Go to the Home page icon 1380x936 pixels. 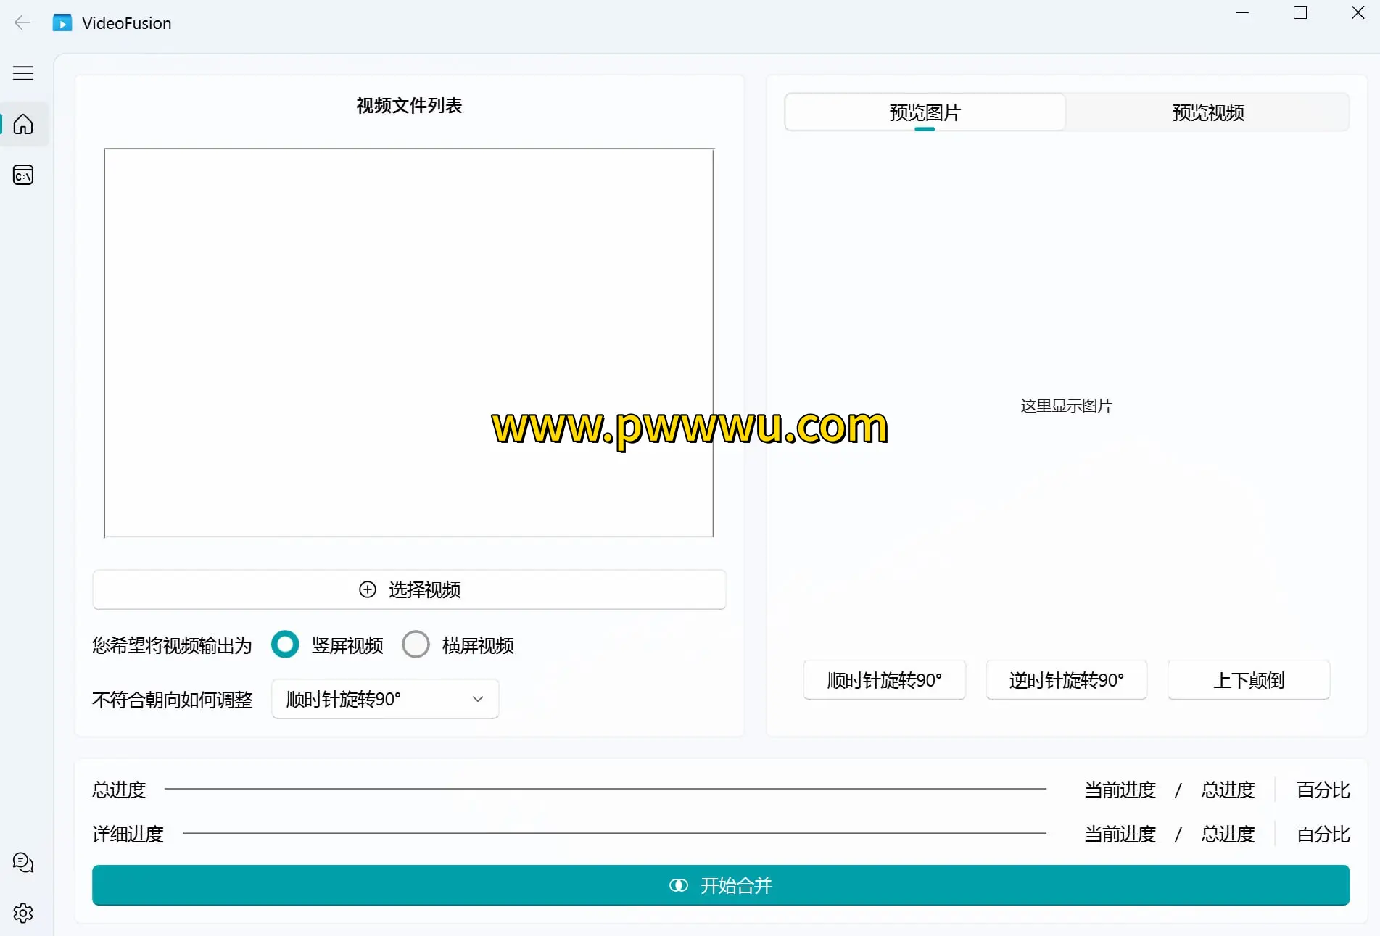23,125
